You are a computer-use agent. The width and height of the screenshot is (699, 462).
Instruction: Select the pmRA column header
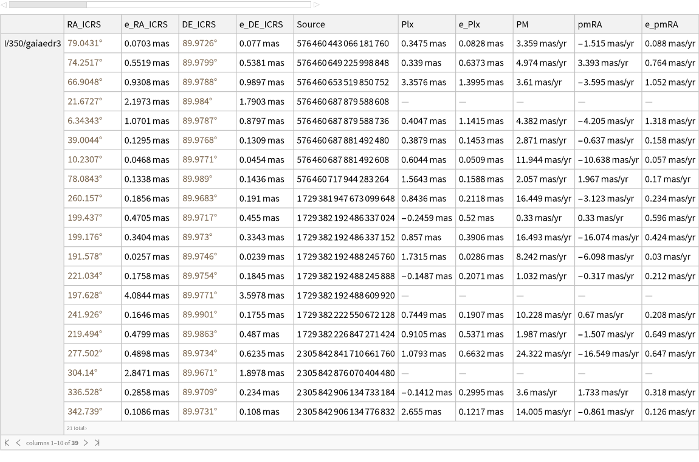590,24
